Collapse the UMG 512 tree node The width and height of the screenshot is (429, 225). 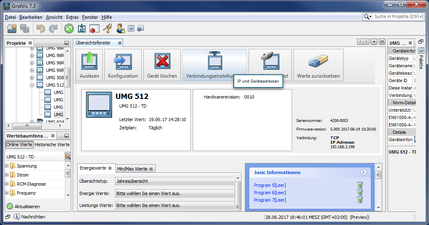point(32,85)
